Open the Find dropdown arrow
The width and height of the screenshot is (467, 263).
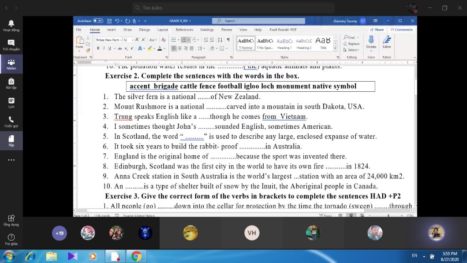click(358, 37)
